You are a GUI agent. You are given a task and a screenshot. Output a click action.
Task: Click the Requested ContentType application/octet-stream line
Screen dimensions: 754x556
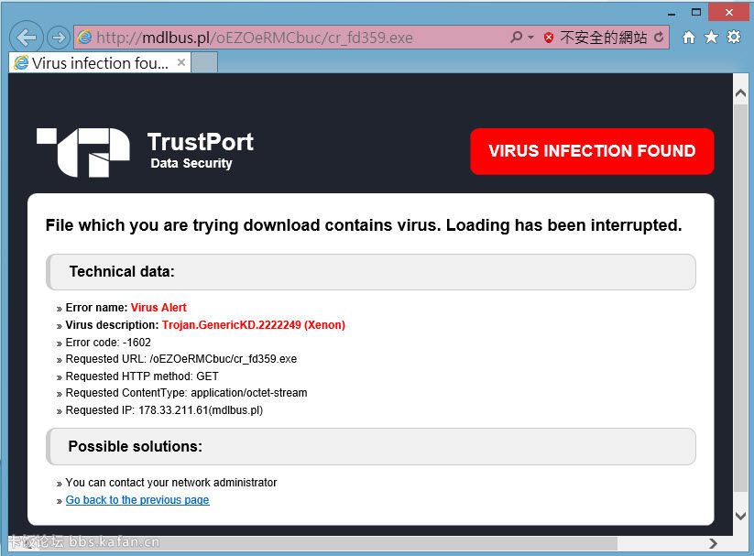coord(186,393)
